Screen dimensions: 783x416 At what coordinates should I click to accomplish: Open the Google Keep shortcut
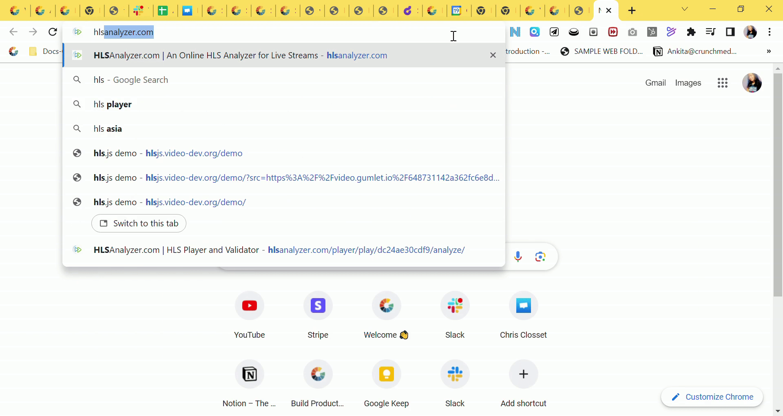(x=386, y=374)
